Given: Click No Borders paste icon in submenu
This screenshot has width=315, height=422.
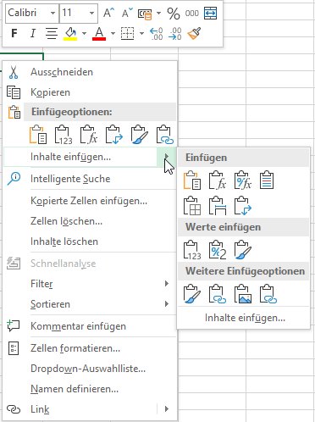Looking at the screenshot, I should click(x=192, y=206).
